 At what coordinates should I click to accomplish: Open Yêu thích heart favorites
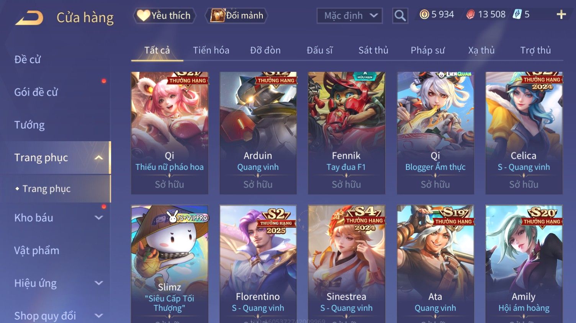tap(164, 16)
